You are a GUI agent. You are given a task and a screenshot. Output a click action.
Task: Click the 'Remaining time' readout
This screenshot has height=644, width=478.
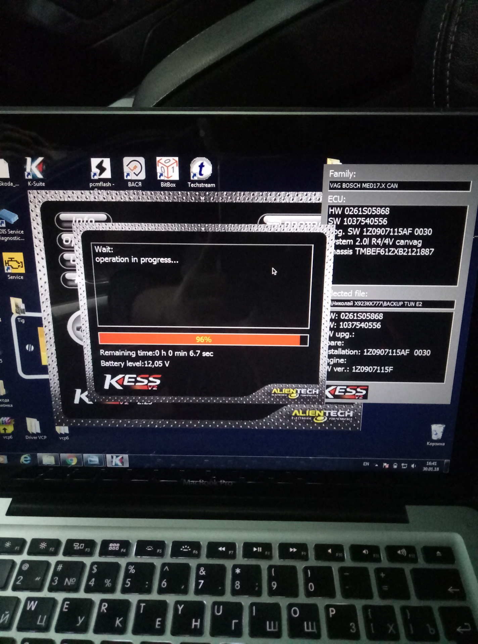point(156,353)
